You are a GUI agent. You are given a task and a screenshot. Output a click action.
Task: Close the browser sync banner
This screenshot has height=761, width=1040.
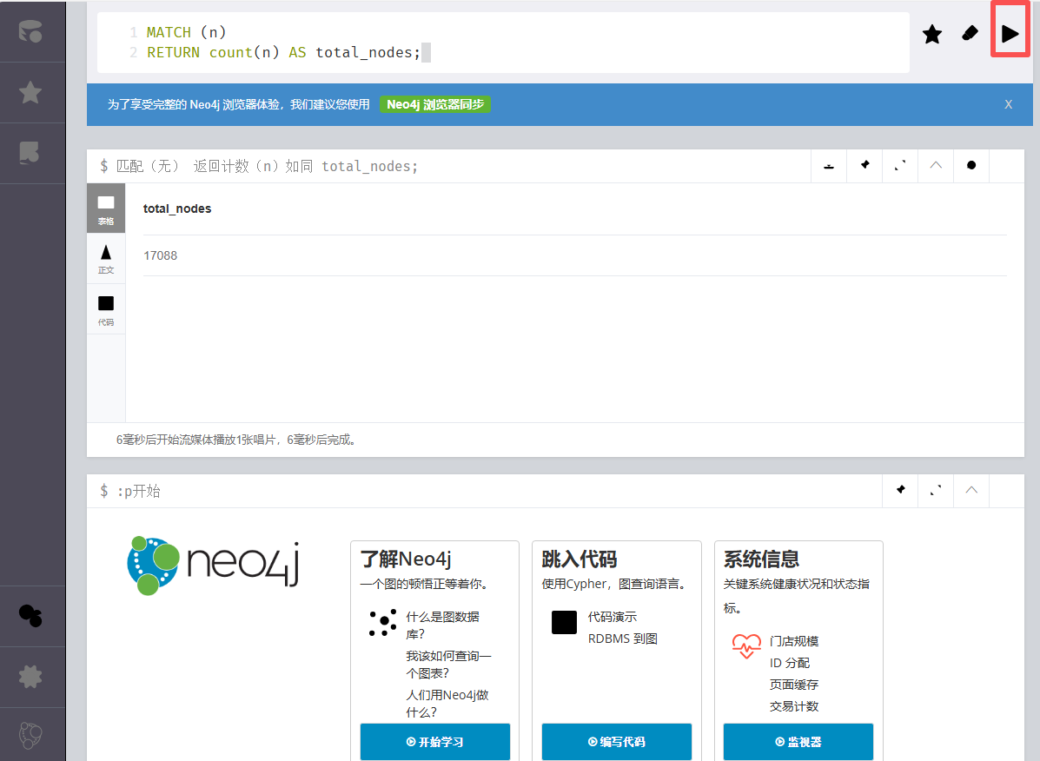click(x=1008, y=104)
